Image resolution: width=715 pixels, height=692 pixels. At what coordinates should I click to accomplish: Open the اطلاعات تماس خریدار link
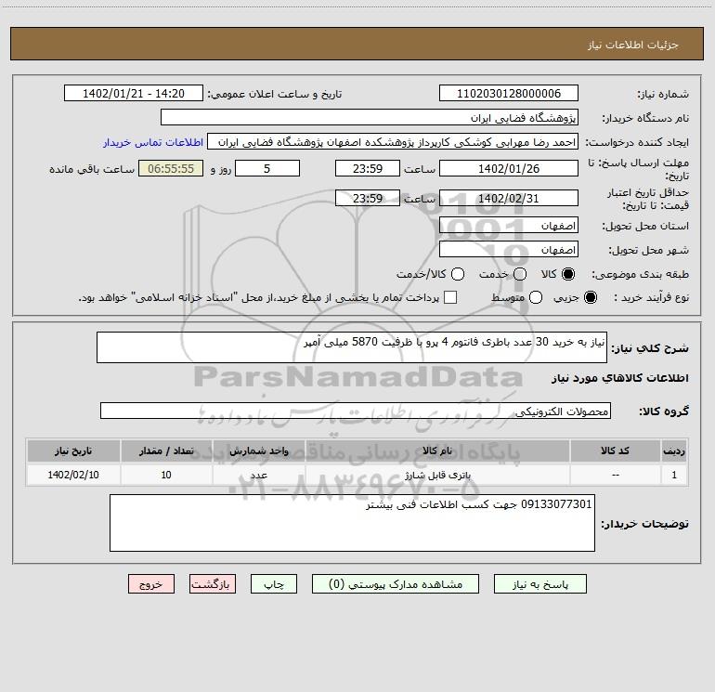[x=153, y=142]
